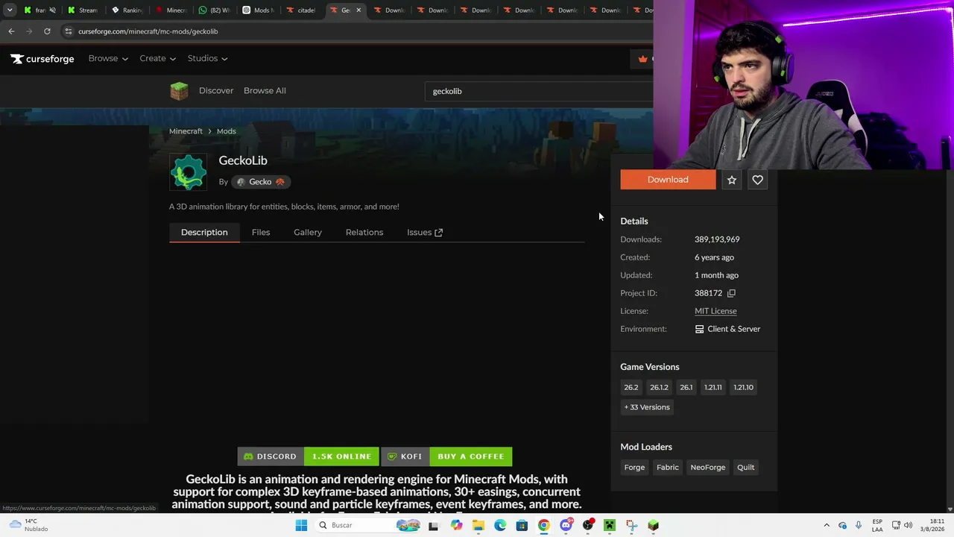Select game version 26.1.2
The width and height of the screenshot is (954, 537).
[659, 387]
